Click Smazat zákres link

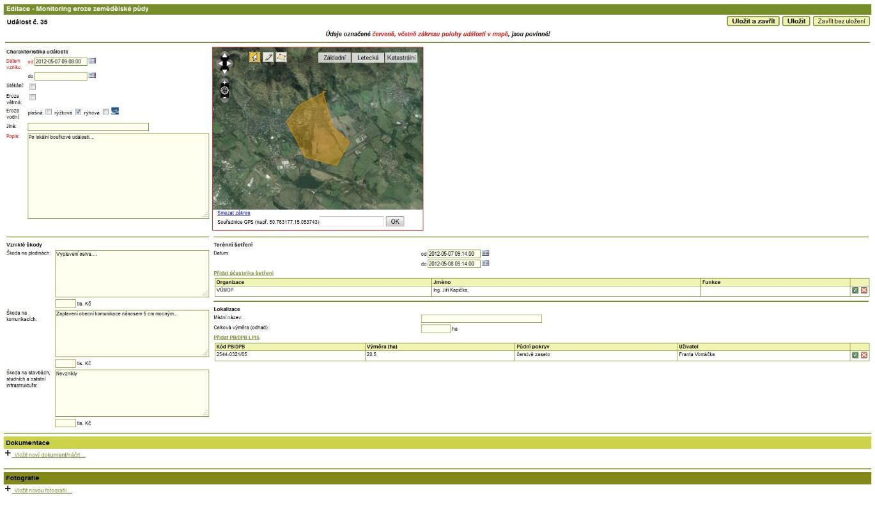[234, 212]
